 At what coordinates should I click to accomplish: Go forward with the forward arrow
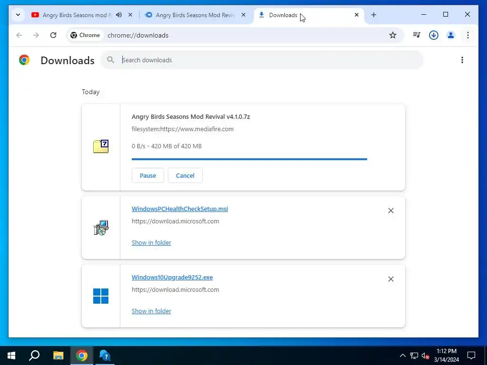coord(36,35)
